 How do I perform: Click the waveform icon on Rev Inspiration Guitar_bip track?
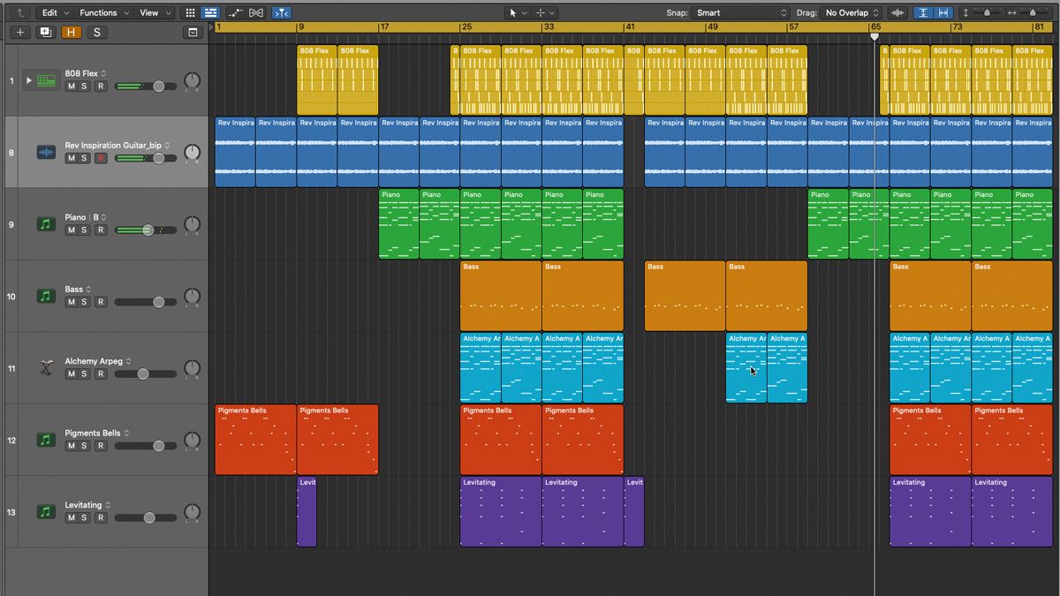click(46, 152)
